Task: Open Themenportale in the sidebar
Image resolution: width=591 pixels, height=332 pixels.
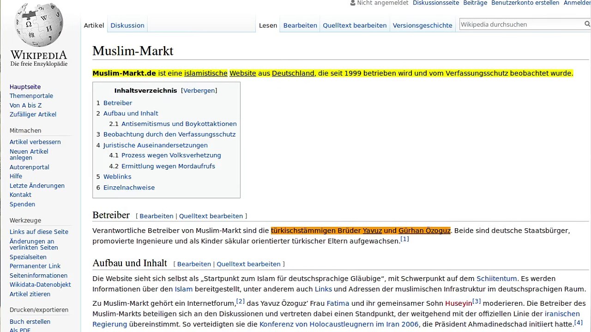Action: pyautogui.click(x=31, y=96)
